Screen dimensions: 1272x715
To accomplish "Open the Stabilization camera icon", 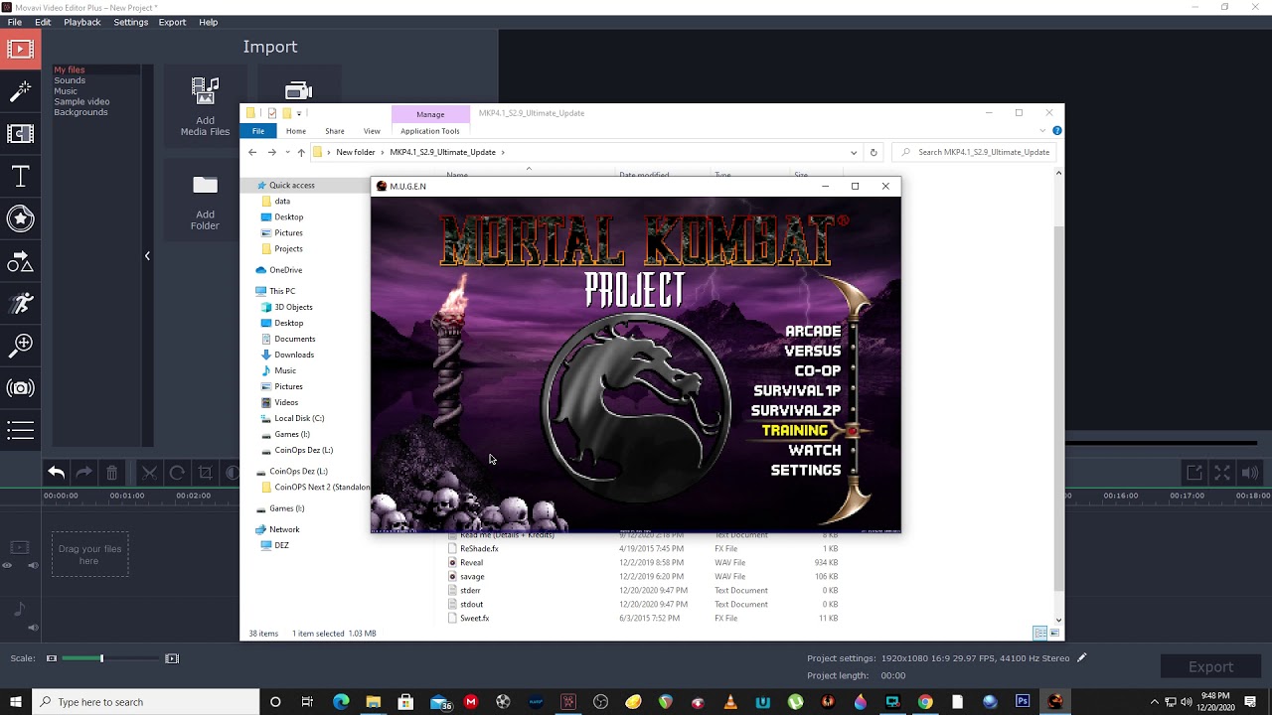I will [x=21, y=388].
